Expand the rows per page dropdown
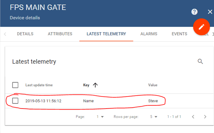The width and height of the screenshot is (214, 133). point(153,117)
